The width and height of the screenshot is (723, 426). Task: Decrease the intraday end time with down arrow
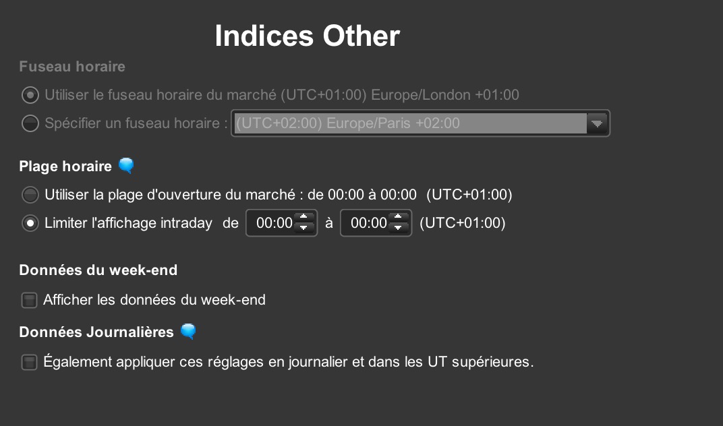[399, 228]
